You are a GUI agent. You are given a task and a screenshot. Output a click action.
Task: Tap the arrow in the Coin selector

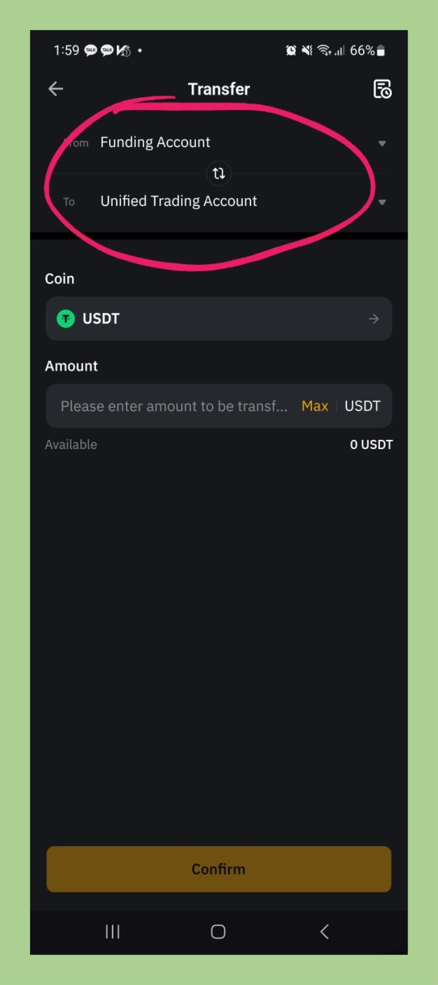[373, 319]
